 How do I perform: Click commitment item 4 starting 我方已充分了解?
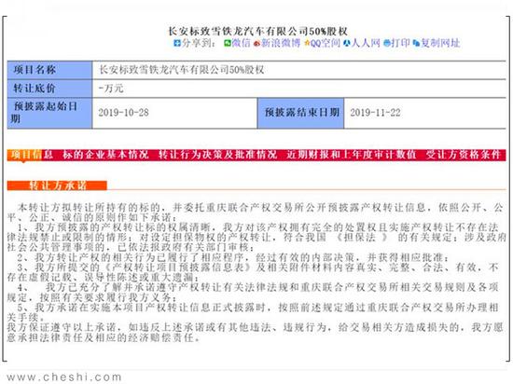tap(253, 292)
